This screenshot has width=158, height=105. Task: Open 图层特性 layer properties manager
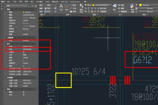[x=81, y=8]
